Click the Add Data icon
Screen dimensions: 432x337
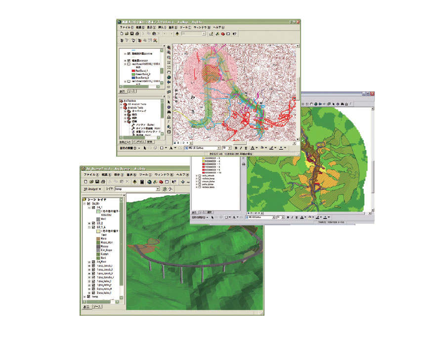(176, 34)
